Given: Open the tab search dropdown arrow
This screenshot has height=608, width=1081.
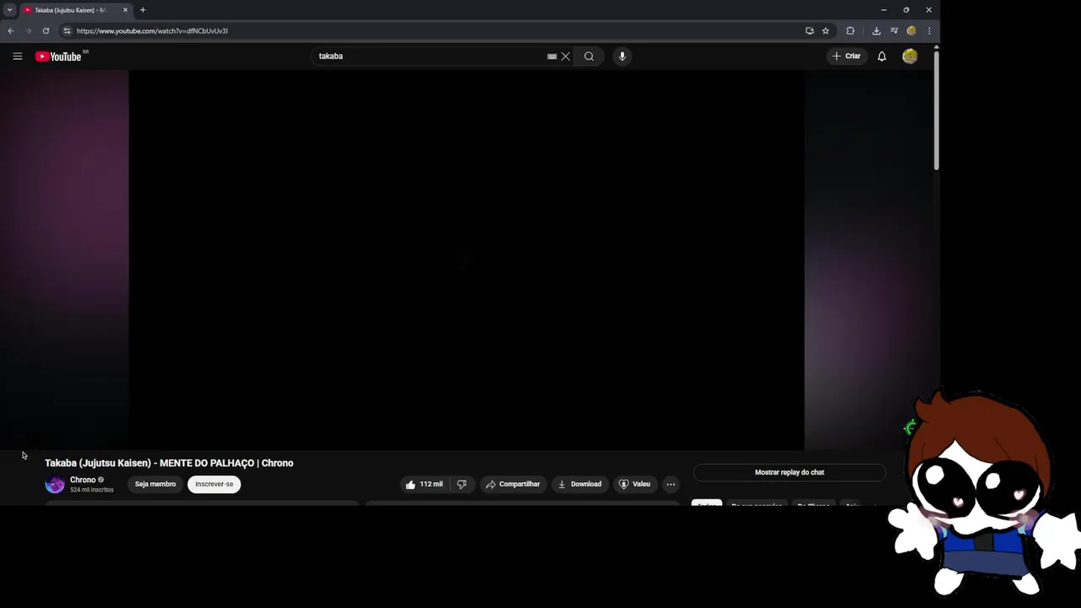Looking at the screenshot, I should pos(9,10).
